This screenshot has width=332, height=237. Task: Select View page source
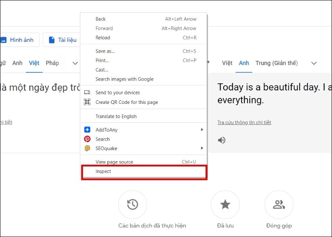114,162
